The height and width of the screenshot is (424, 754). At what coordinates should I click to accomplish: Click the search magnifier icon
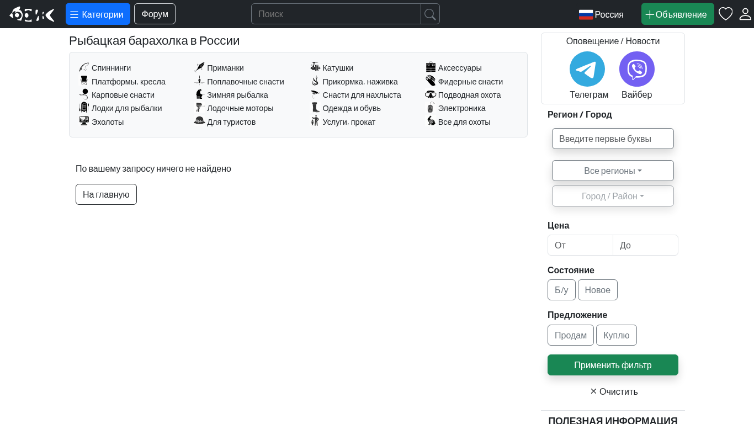point(430,14)
